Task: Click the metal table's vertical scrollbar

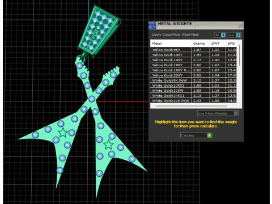Action: [239, 56]
